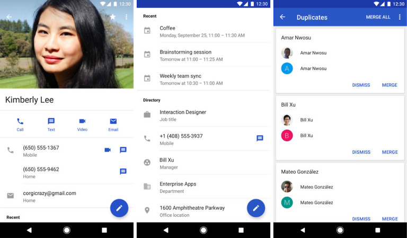Viewport: 407px width, 238px height.
Task: Open the Weekly team sync event
Action: (203, 79)
